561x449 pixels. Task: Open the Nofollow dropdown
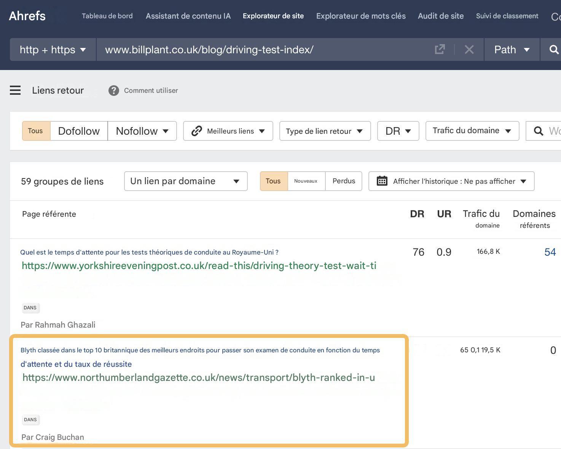(142, 131)
